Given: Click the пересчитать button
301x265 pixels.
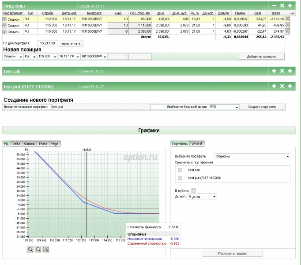Looking at the screenshot, I should coord(71,44).
